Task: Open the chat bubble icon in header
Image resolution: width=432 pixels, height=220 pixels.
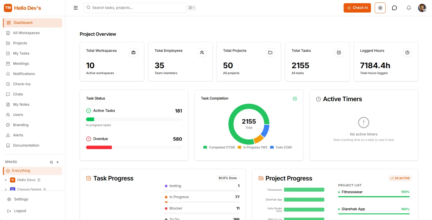Action: tap(394, 8)
